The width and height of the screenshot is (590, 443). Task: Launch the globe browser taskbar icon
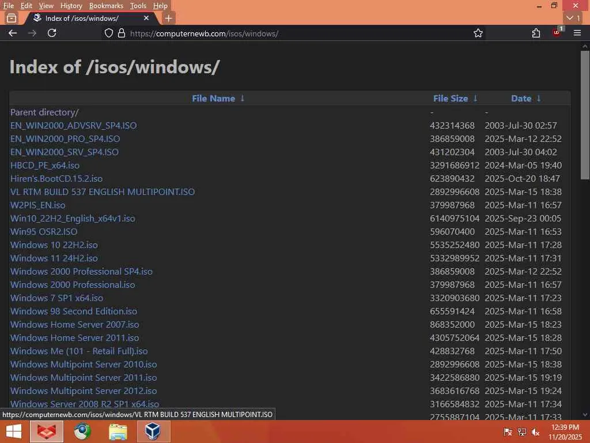[82, 431]
